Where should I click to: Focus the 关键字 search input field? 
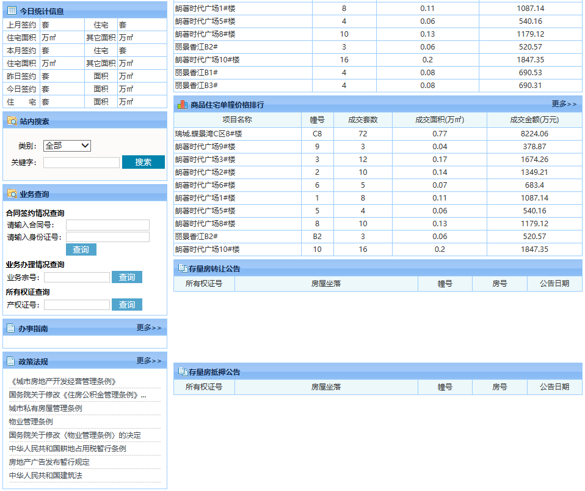click(x=81, y=163)
